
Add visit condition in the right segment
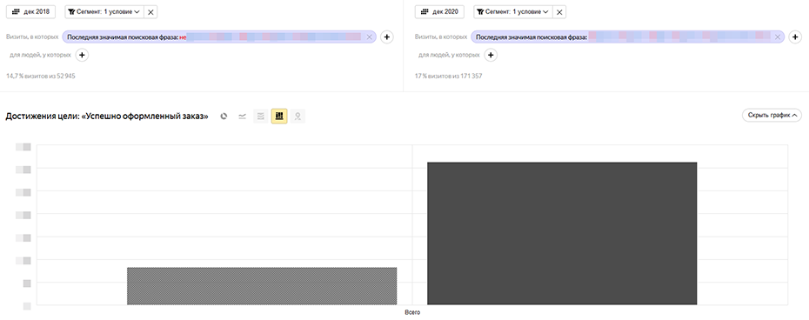(x=795, y=37)
